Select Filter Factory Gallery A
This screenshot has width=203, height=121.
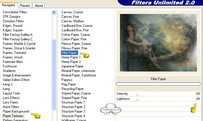(17, 35)
